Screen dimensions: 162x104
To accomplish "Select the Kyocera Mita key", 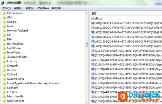I will (x=15, y=79).
